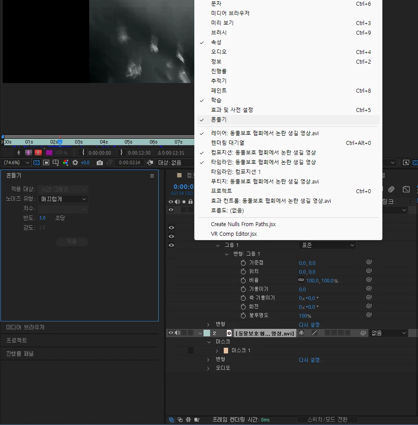Viewport: 418px width, 425px height.
Task: Click the purple alpha overlay color swatch
Action: [49, 153]
